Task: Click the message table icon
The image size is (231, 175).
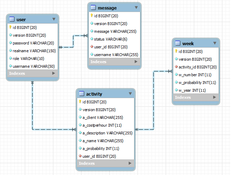Action: coord(93,7)
